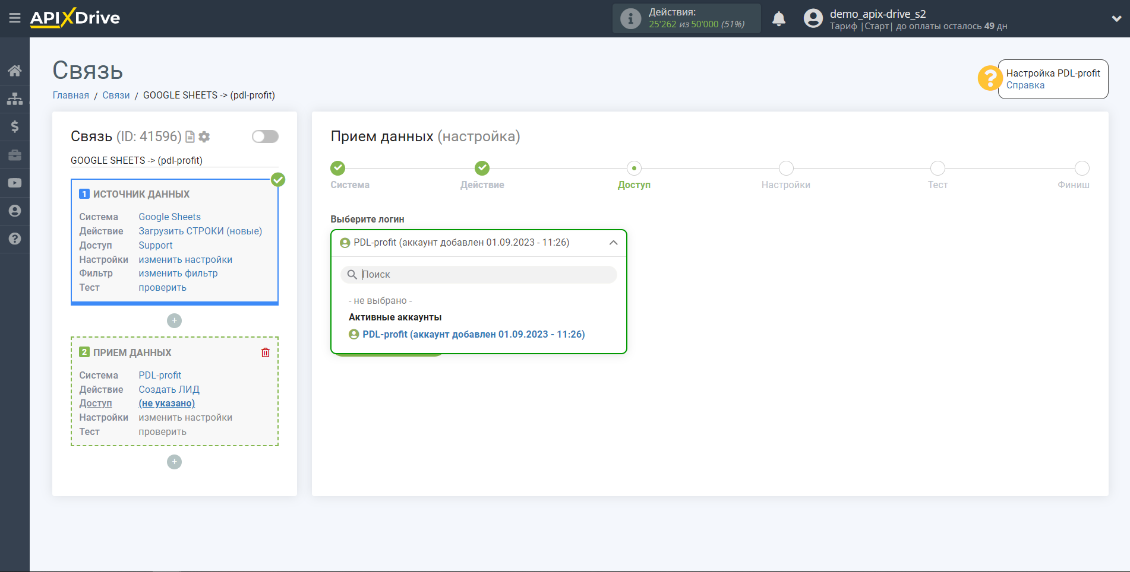Click the ApiX-Drive logo

coord(75,18)
